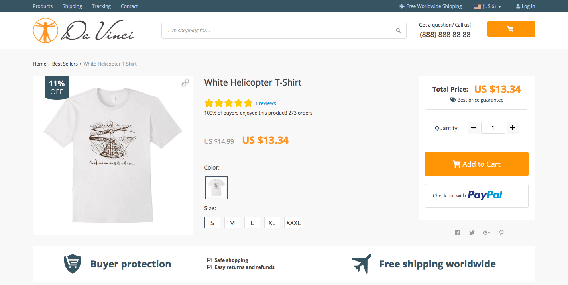The height and width of the screenshot is (285, 568).
Task: Open the 1 reviews link
Action: point(265,103)
